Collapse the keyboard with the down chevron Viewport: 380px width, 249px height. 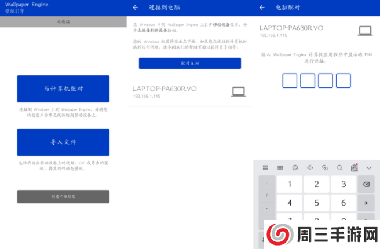[369, 167]
